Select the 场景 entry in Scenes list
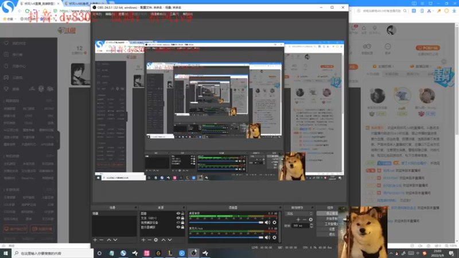The width and height of the screenshot is (459, 258). coord(114,213)
